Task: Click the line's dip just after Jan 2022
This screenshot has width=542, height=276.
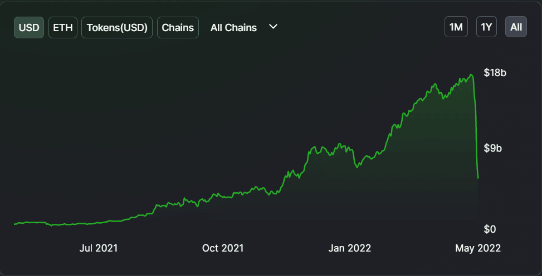Action: coord(357,165)
